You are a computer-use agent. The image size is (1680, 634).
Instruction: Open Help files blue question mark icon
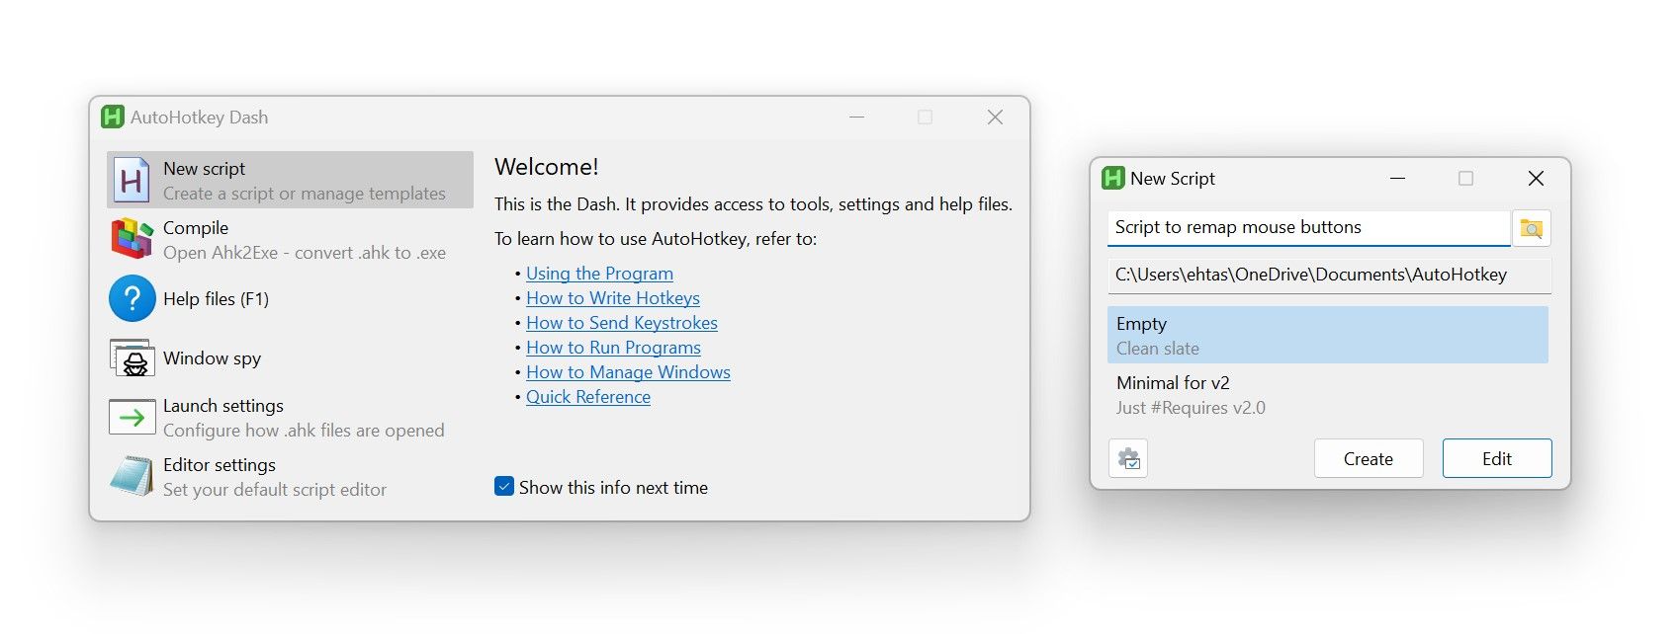[x=132, y=299]
